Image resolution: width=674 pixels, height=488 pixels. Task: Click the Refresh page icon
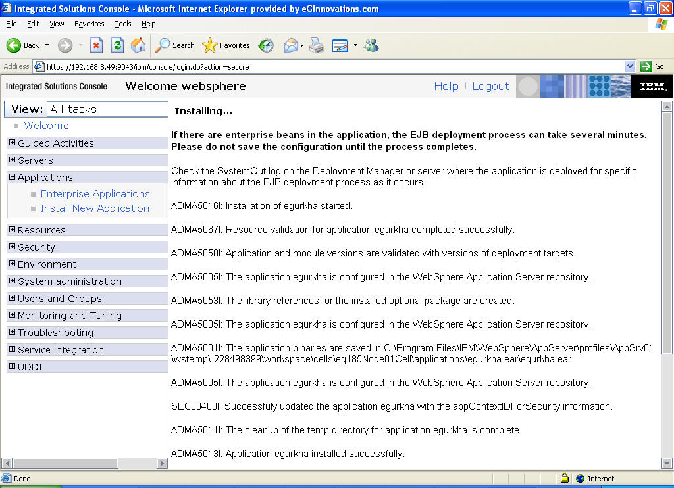click(117, 45)
